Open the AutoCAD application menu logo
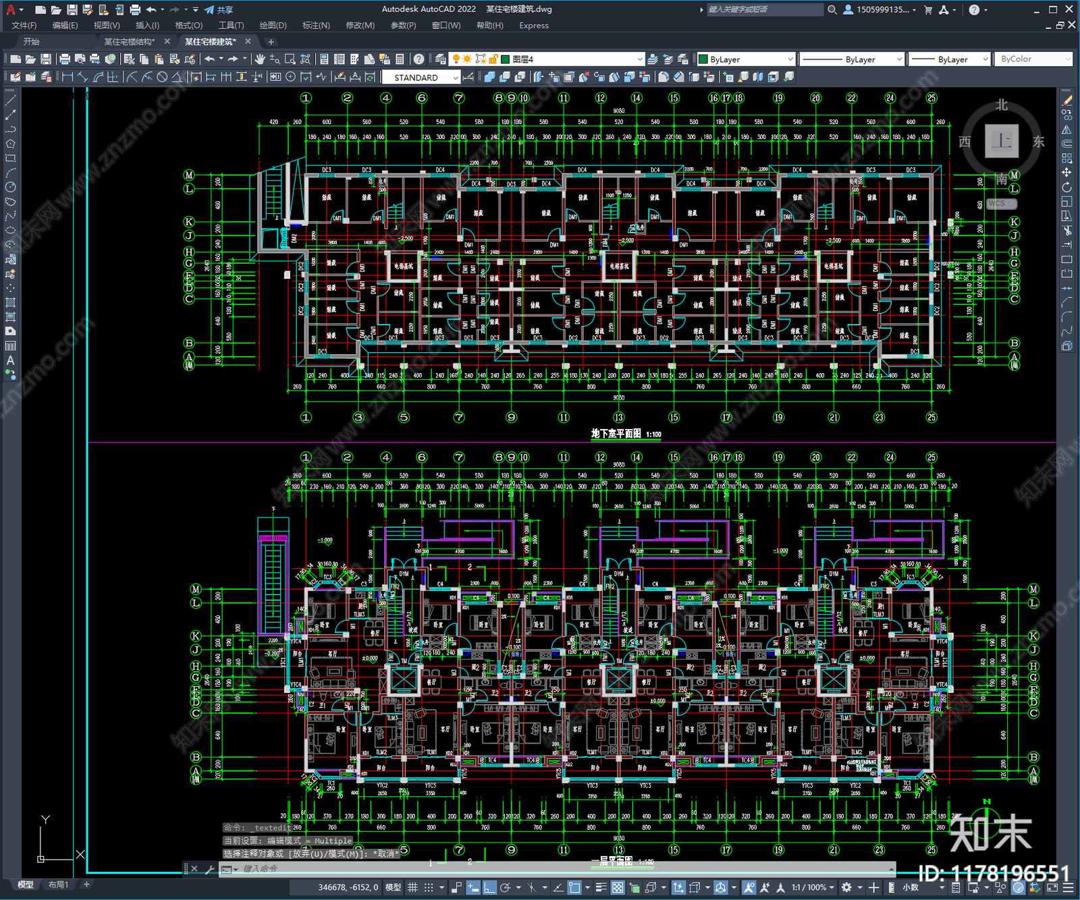 (x=10, y=9)
